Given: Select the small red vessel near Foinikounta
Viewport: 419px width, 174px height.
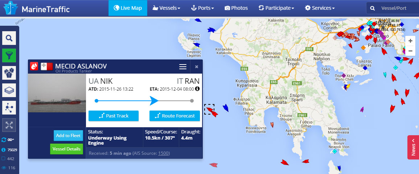Looking at the screenshot, I should coord(272,124).
